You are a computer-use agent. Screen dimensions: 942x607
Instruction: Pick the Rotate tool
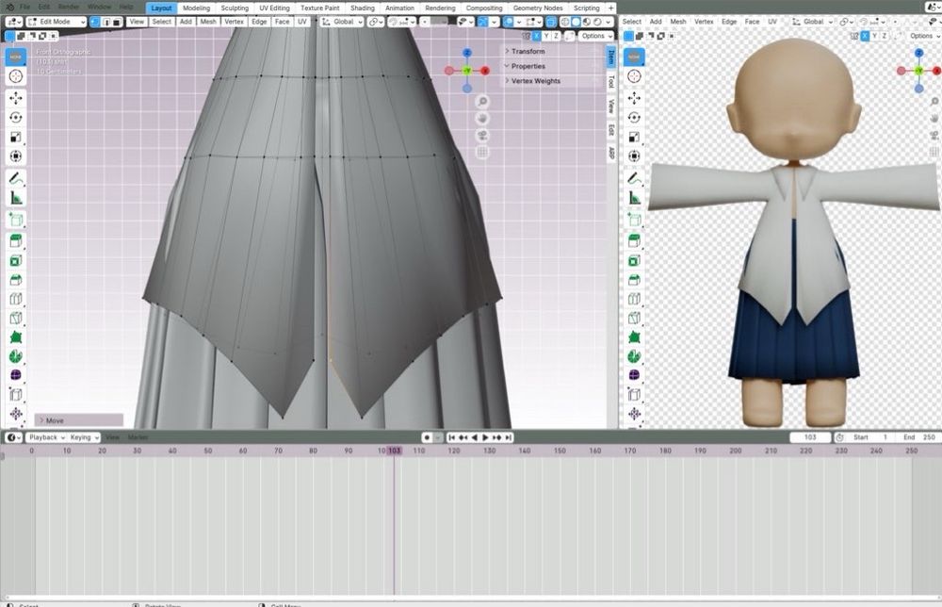click(16, 117)
